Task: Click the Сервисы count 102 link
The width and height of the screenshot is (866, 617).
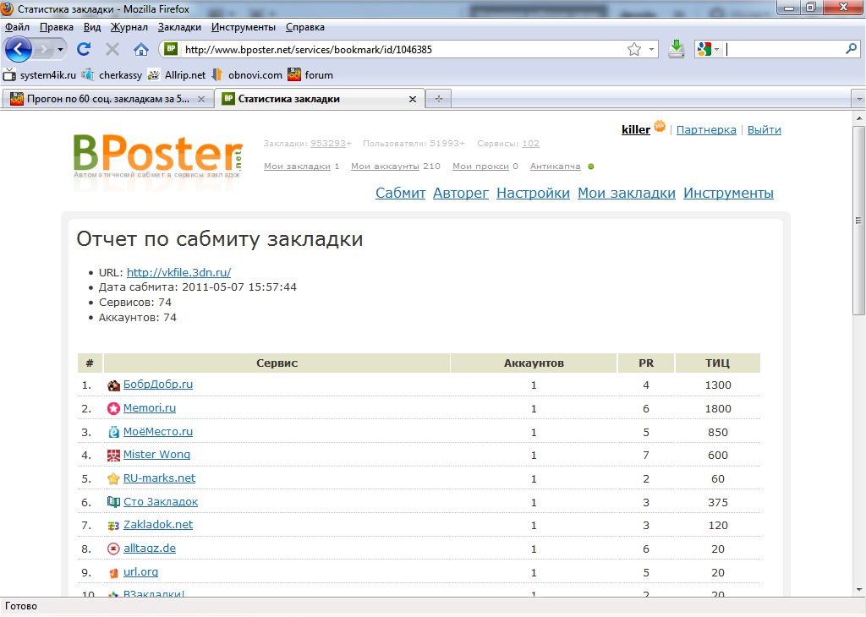Action: [531, 144]
